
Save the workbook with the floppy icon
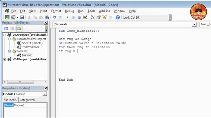click(x=22, y=17)
